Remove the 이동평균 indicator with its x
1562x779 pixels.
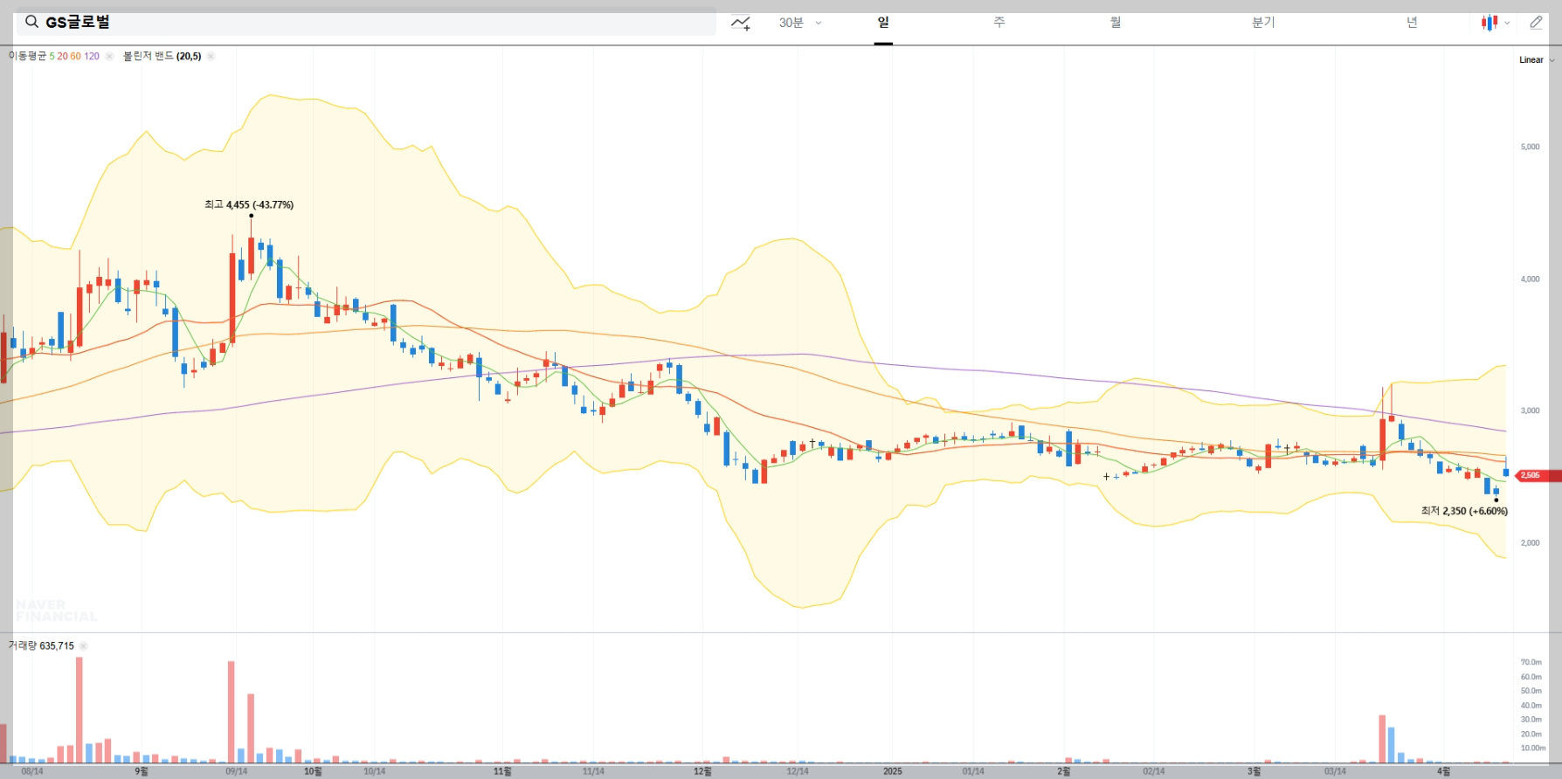(109, 56)
